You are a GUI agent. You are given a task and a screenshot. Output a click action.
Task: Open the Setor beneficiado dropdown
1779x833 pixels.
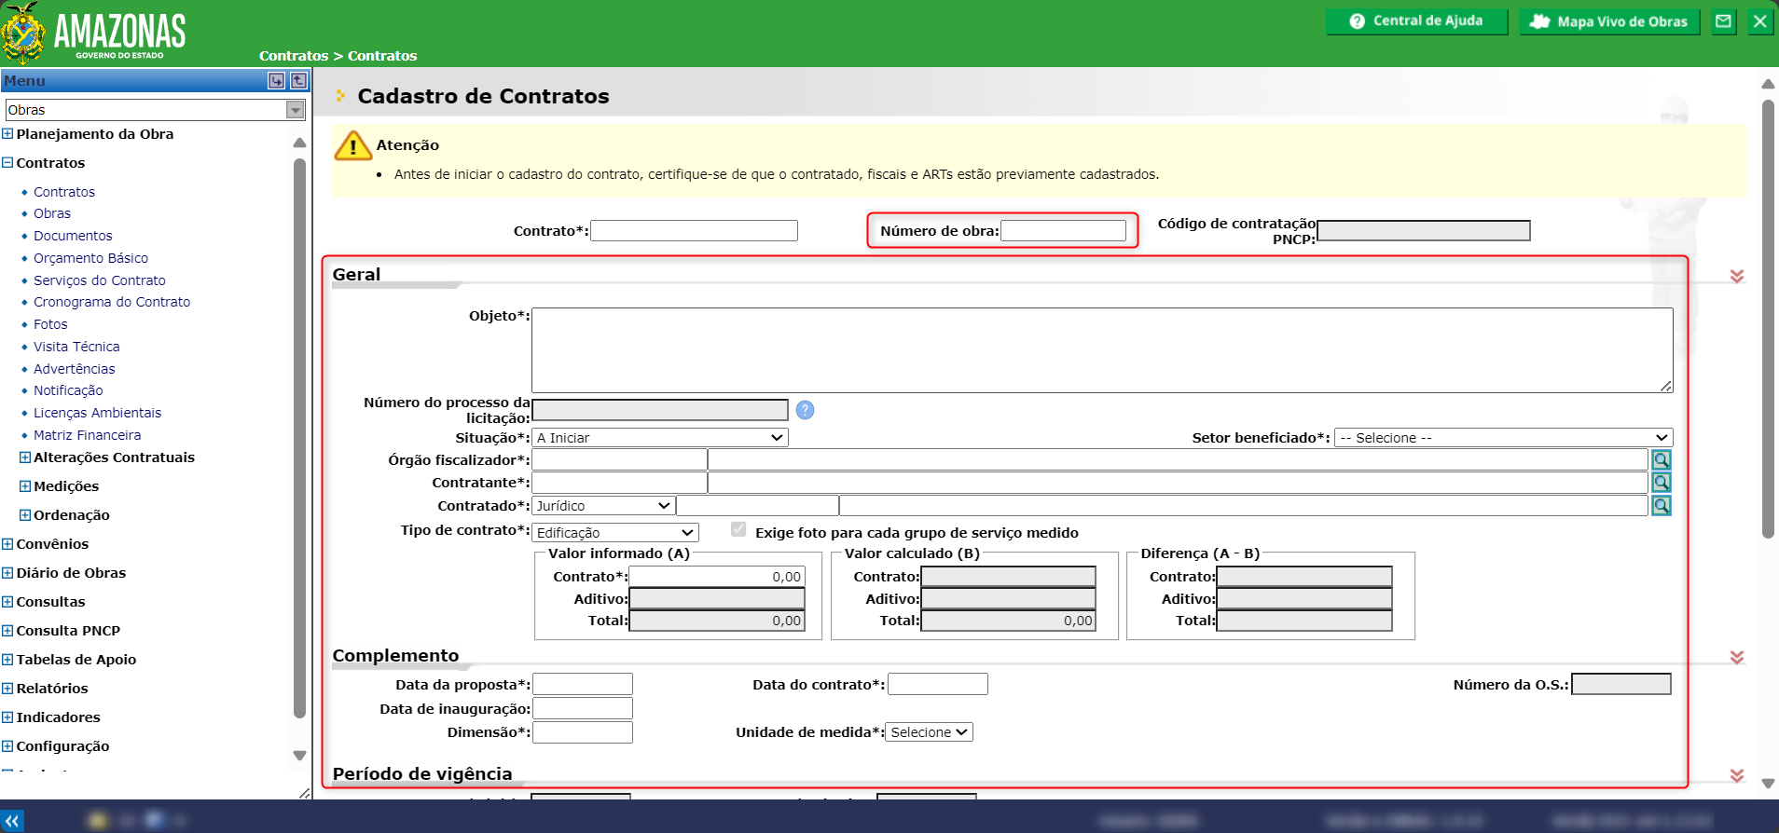[1504, 438]
